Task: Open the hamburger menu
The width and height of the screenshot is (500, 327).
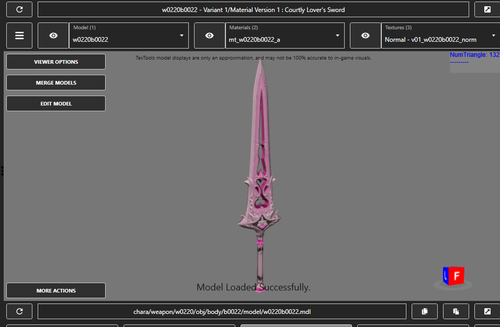Action: pyautogui.click(x=19, y=36)
